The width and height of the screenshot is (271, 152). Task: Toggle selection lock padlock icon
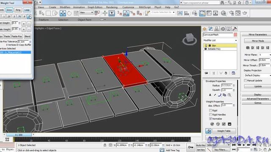coord(105,145)
